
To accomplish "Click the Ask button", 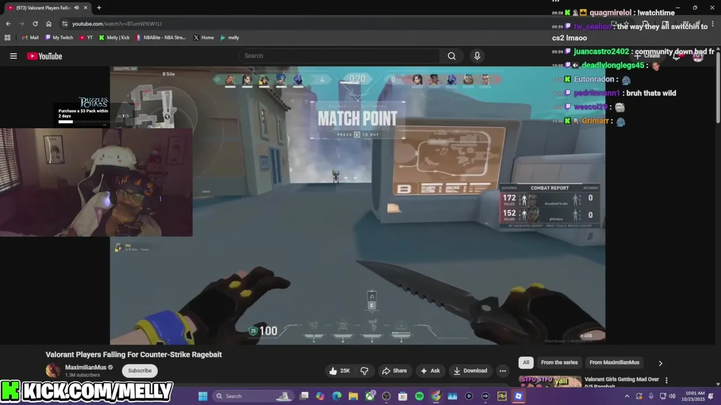I will pos(430,371).
